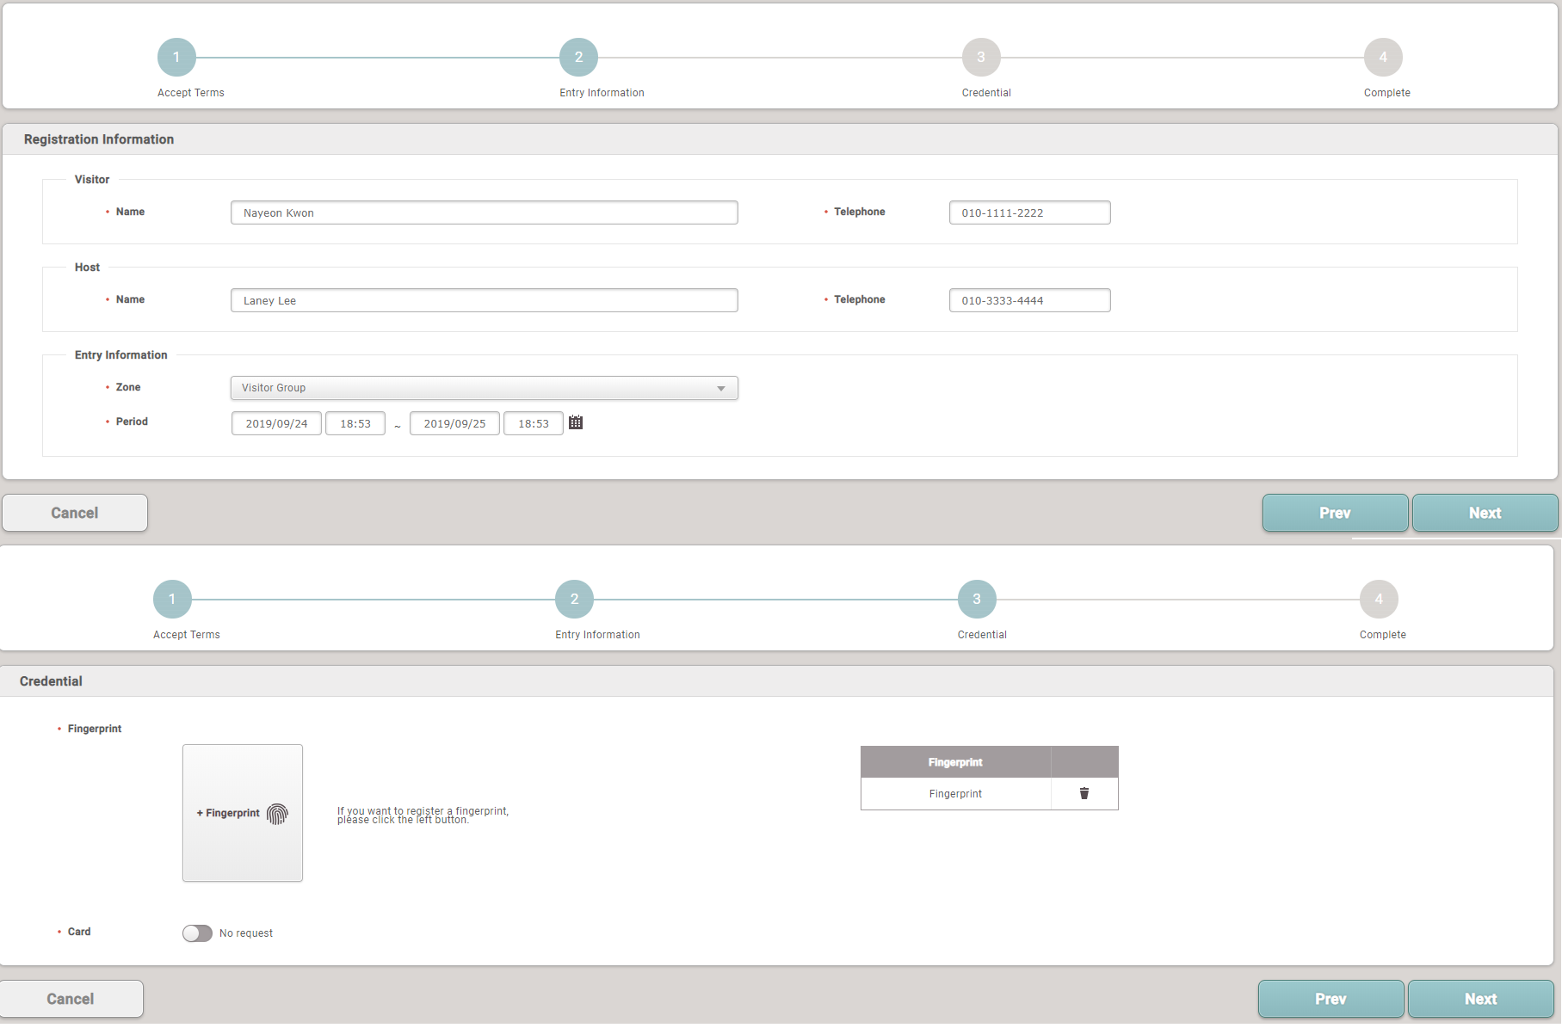Viewport: 1562px width, 1028px height.
Task: Click Prev on the Credential page
Action: click(1330, 999)
